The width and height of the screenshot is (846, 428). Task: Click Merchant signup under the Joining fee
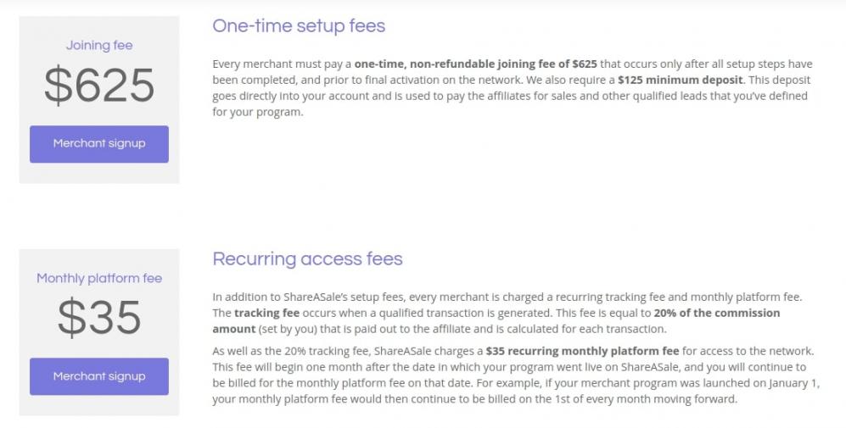tap(99, 144)
